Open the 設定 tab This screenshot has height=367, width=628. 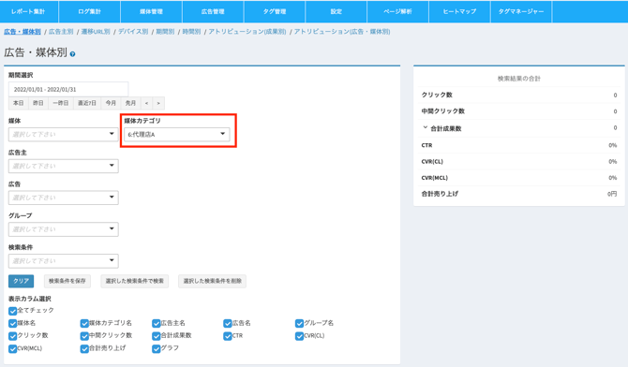click(336, 11)
